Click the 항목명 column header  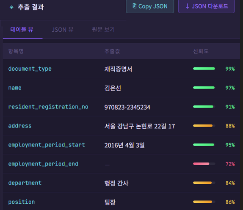coord(16,51)
